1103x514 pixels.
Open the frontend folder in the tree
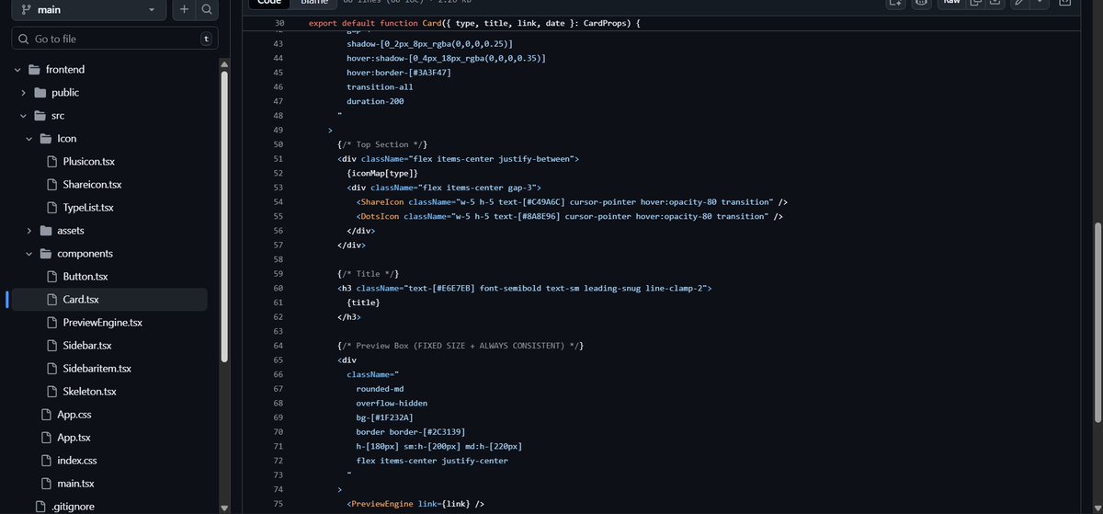coord(65,70)
